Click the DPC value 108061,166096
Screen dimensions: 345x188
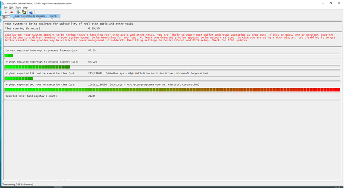coord(97,85)
